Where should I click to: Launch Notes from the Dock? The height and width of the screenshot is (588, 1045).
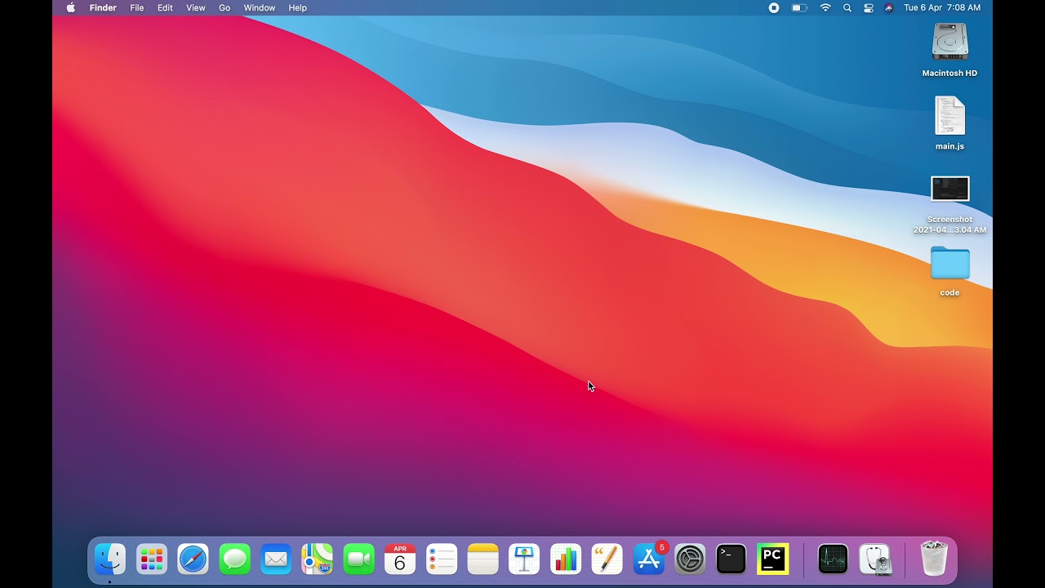(483, 559)
